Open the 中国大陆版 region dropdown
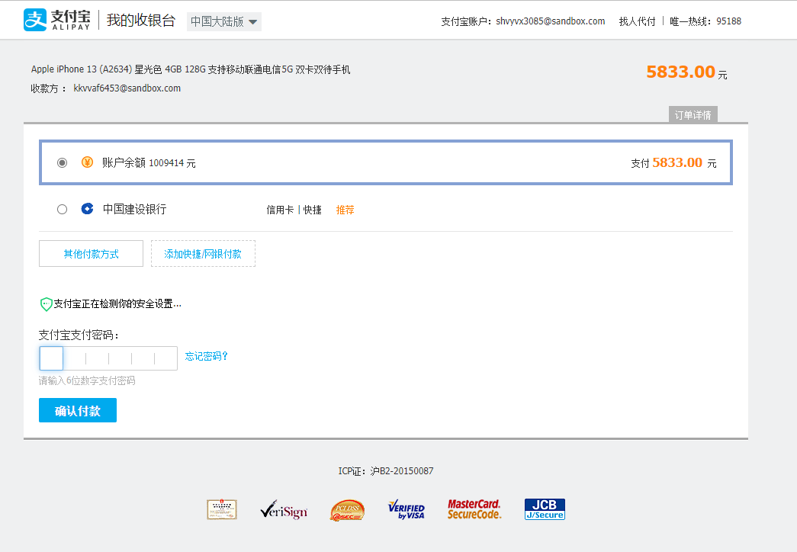The height and width of the screenshot is (552, 797). pyautogui.click(x=224, y=21)
